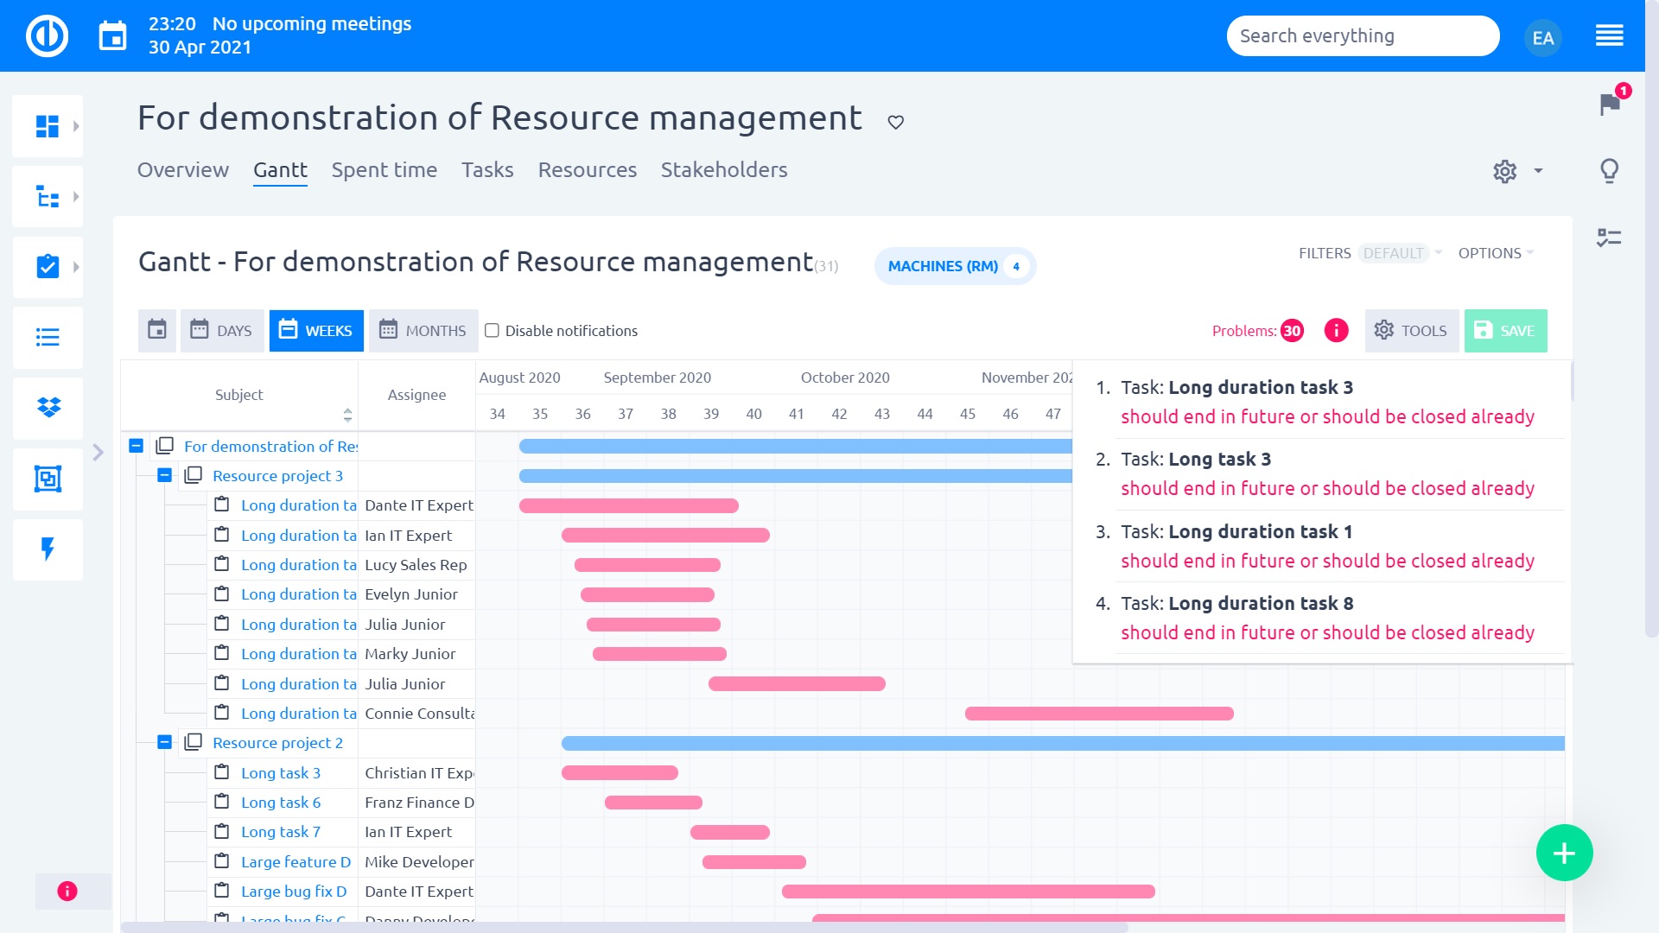1659x933 pixels.
Task: Click the horizontal Gantt scrollbar
Action: tap(624, 927)
